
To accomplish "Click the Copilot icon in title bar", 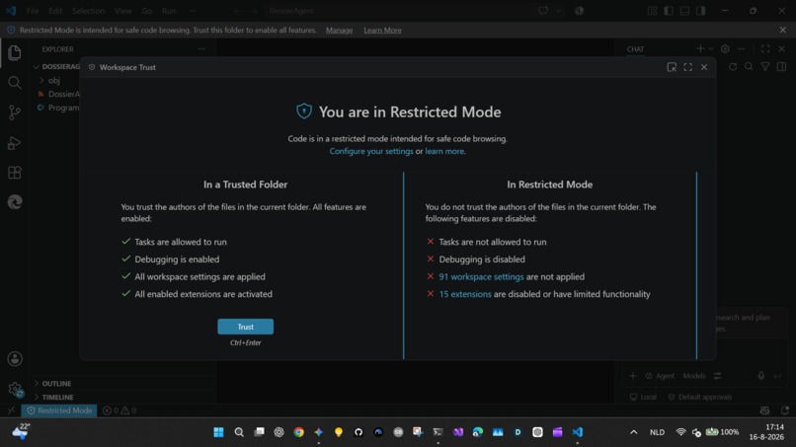I will 580,11.
